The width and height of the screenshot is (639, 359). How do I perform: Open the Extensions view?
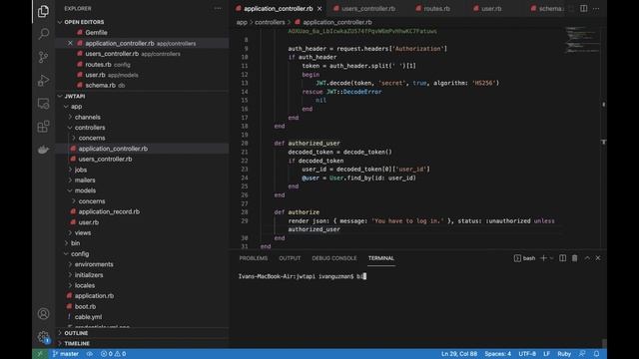pos(43,127)
